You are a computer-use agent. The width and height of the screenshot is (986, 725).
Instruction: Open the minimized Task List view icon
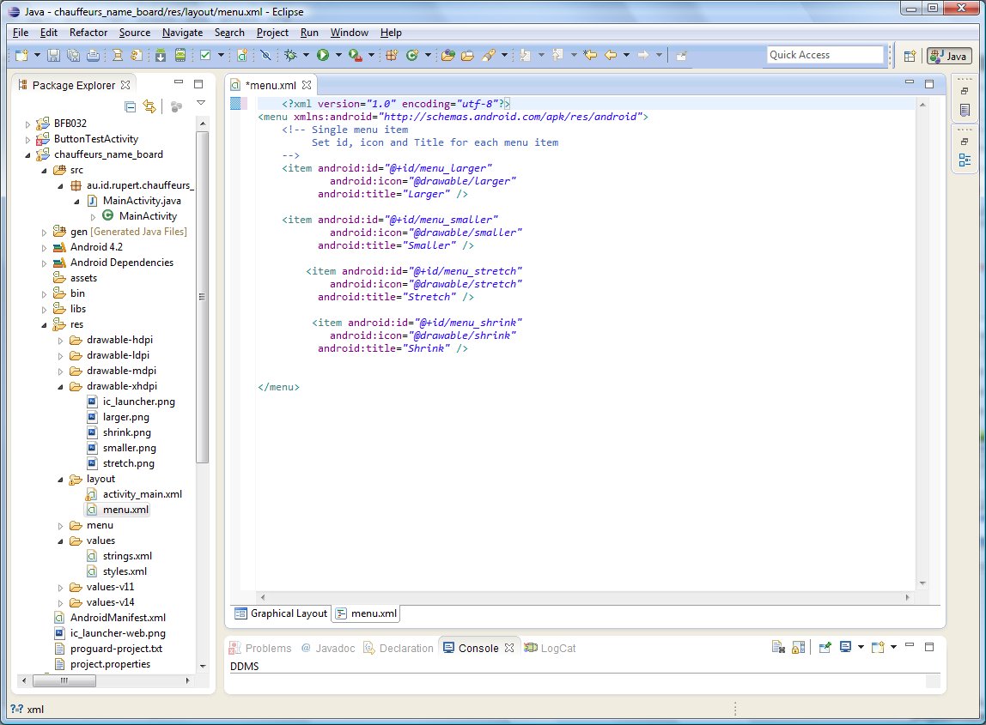pyautogui.click(x=965, y=110)
